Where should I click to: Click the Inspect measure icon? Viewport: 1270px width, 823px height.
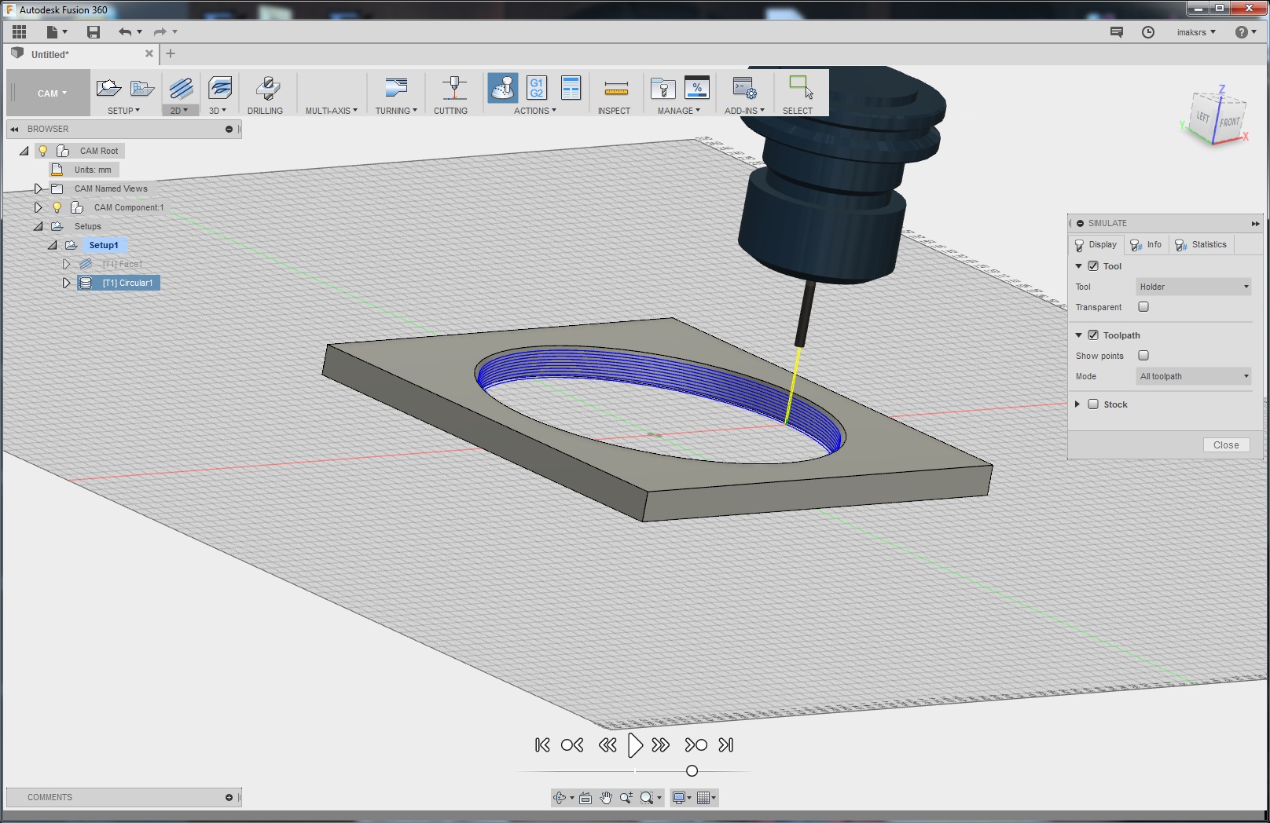coord(616,88)
